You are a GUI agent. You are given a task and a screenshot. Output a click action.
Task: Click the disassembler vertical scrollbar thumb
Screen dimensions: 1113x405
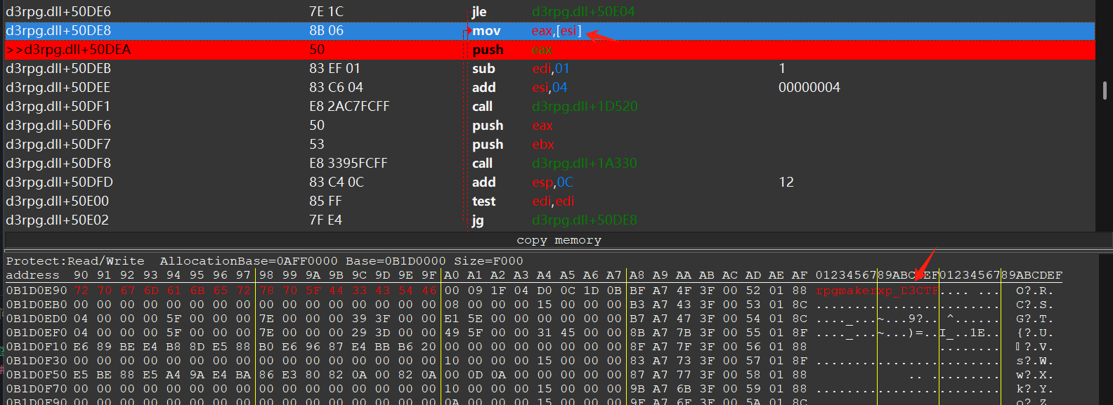click(1105, 90)
